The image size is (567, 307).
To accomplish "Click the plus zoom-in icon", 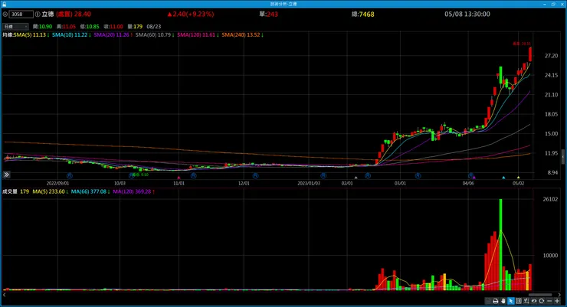I will point(557,301).
